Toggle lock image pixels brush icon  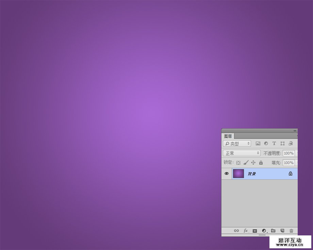[x=246, y=163]
